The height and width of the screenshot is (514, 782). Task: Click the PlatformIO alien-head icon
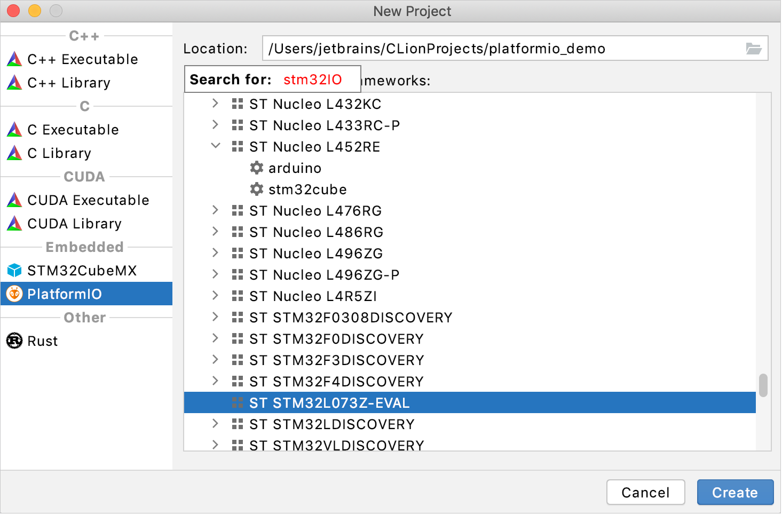pos(14,294)
